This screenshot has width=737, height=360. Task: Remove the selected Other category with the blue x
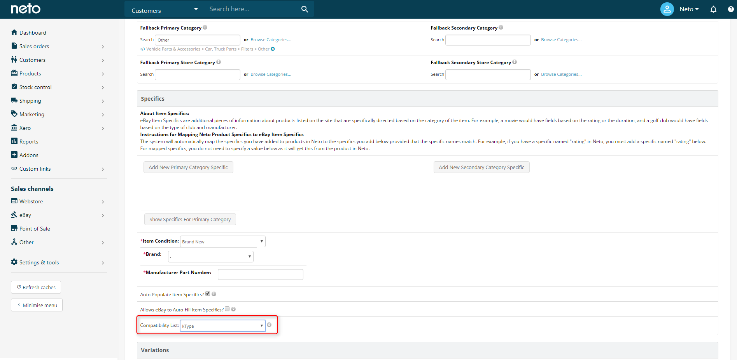pos(273,49)
